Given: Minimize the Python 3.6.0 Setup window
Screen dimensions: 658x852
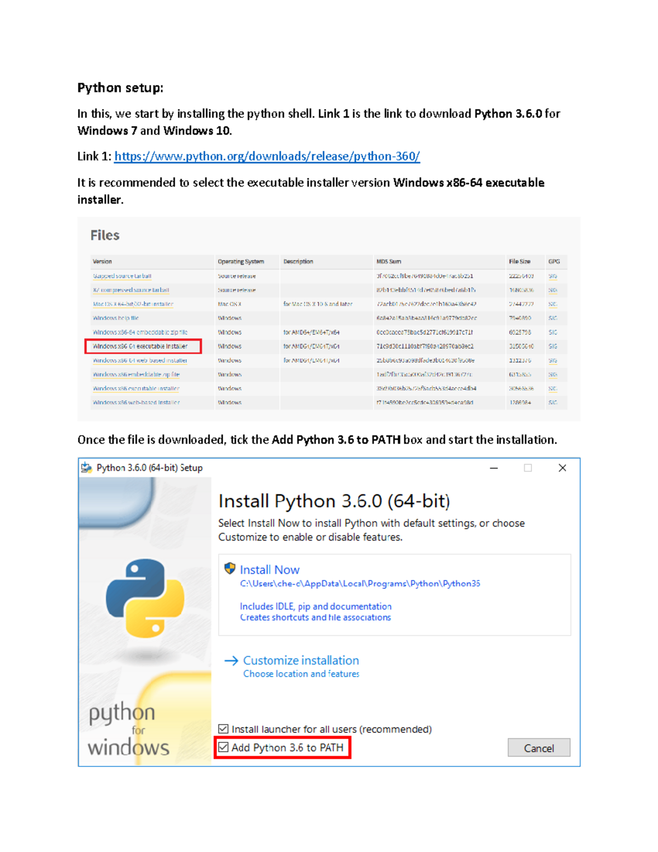Looking at the screenshot, I should (x=494, y=467).
